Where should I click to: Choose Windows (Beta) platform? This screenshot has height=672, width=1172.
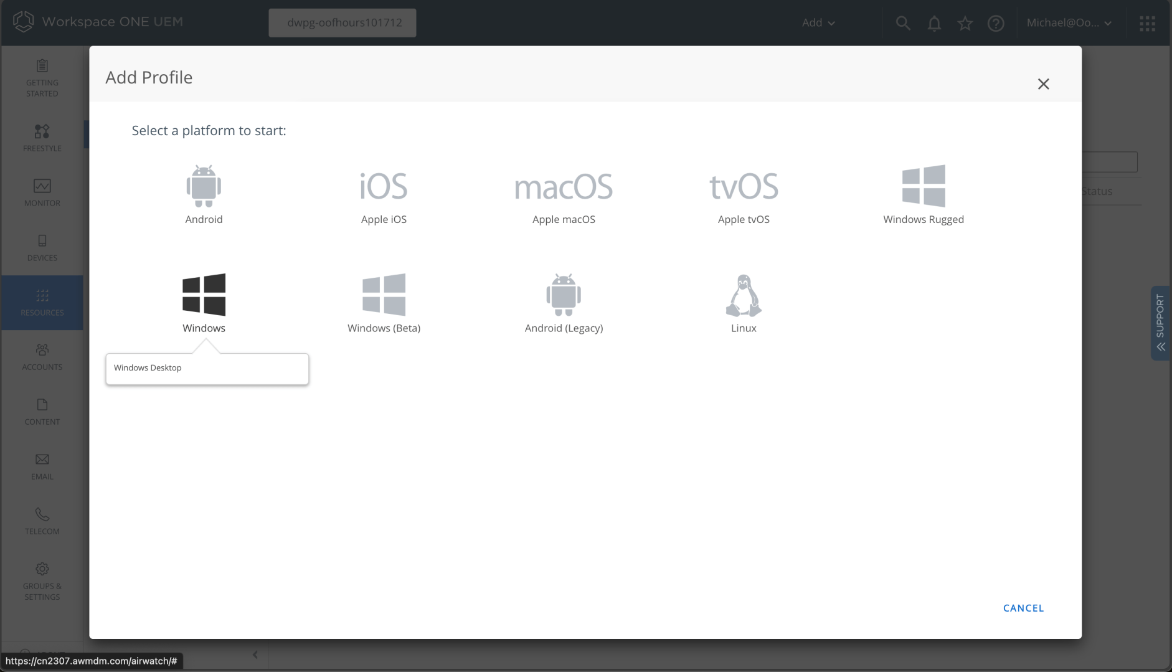pos(384,295)
